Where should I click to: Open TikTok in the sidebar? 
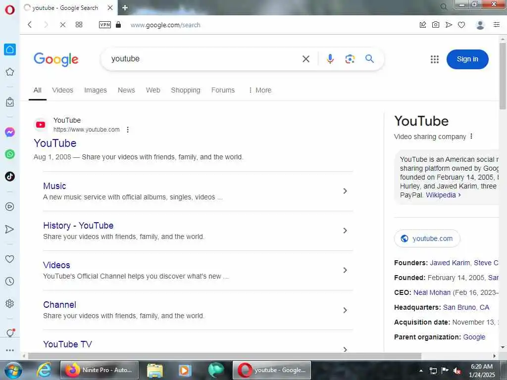click(10, 177)
